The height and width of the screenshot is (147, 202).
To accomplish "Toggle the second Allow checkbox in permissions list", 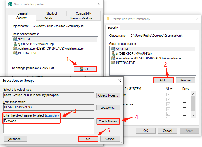I will pyautogui.click(x=168, y=99).
